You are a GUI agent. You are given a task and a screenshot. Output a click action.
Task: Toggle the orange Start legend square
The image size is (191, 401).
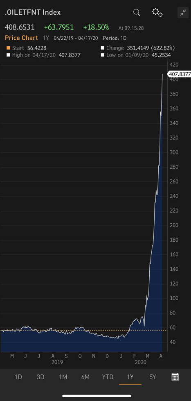(x=8, y=48)
